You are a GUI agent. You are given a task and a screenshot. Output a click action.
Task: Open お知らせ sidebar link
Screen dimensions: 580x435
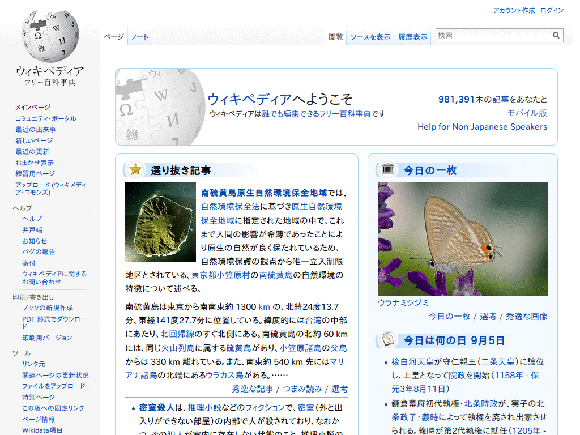pyautogui.click(x=35, y=241)
